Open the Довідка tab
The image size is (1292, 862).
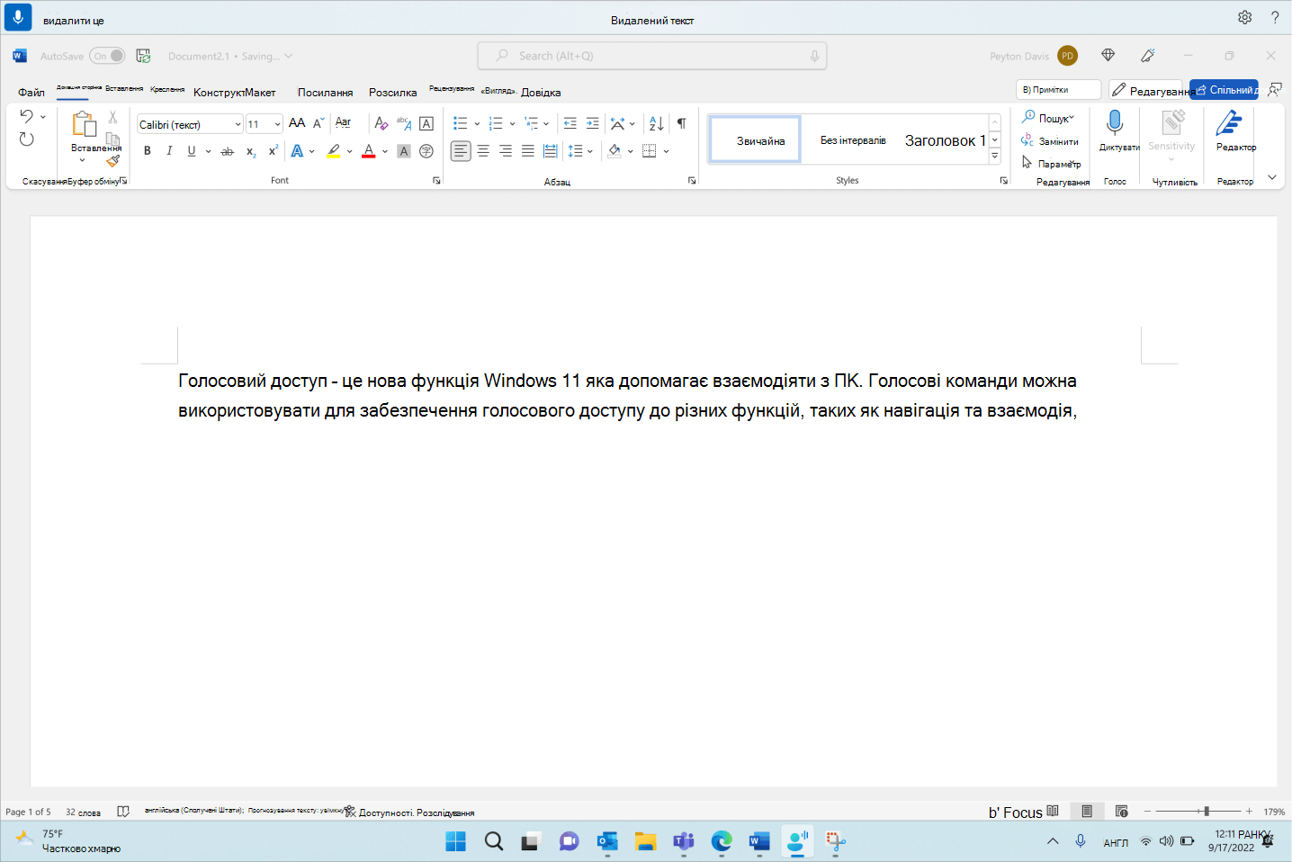pos(541,92)
